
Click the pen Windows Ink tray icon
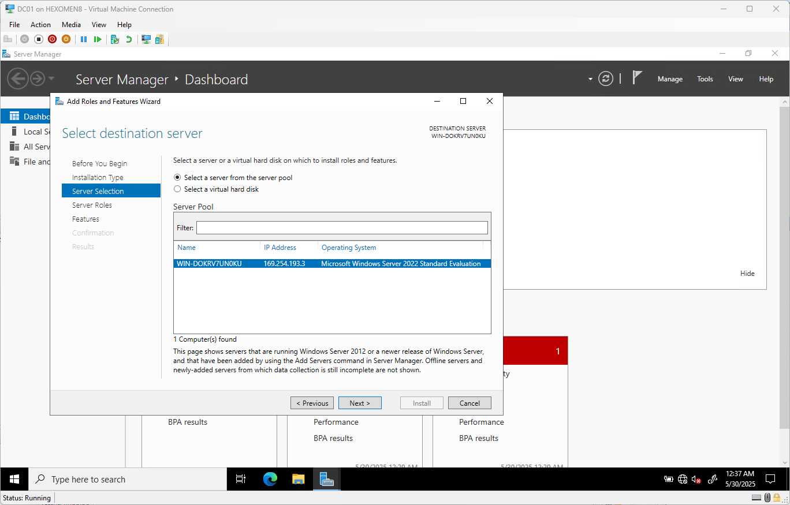point(713,479)
